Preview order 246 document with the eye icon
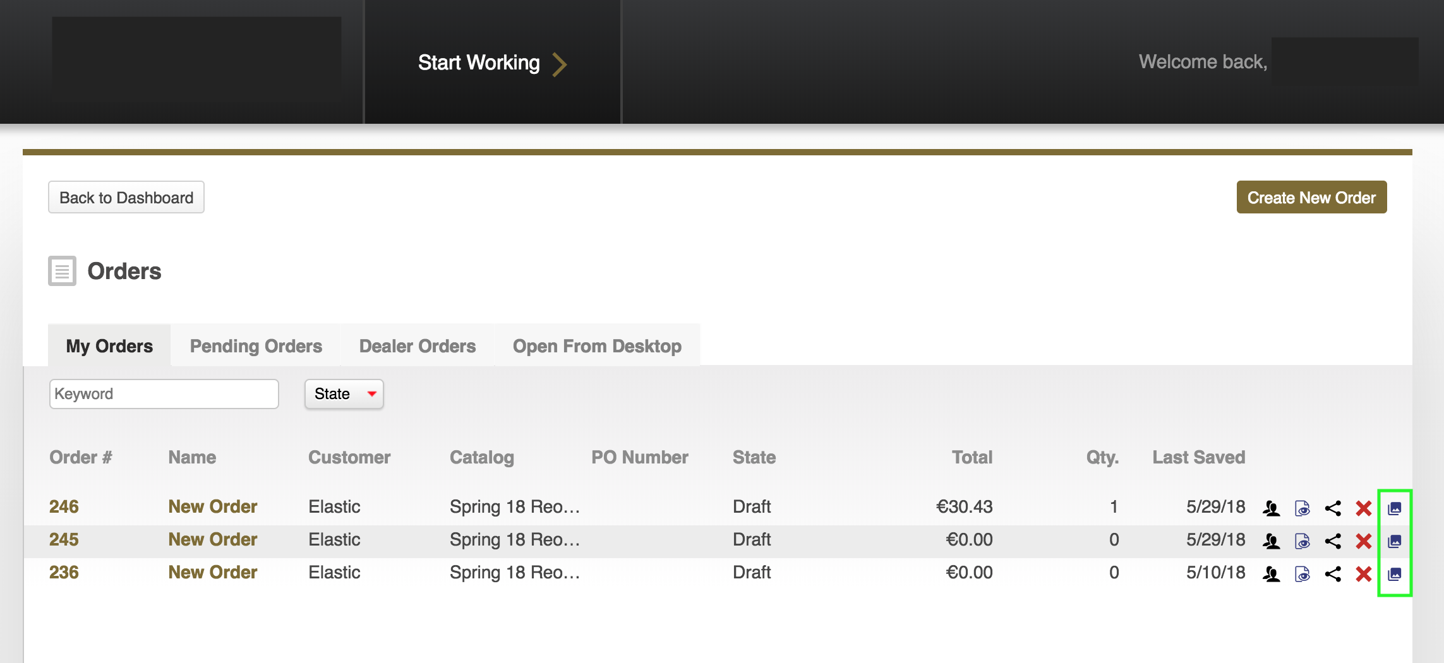The height and width of the screenshot is (663, 1444). click(x=1302, y=508)
